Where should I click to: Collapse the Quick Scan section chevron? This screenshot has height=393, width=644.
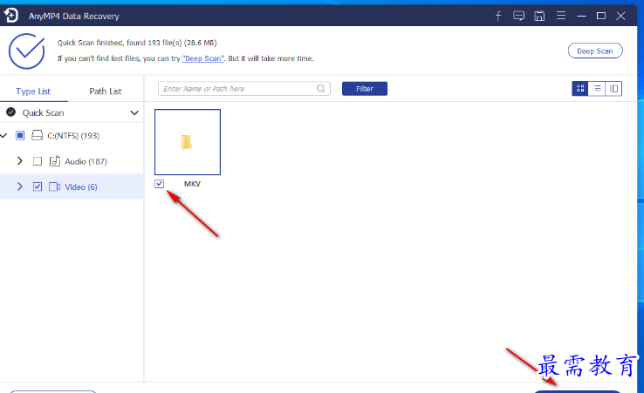click(134, 112)
